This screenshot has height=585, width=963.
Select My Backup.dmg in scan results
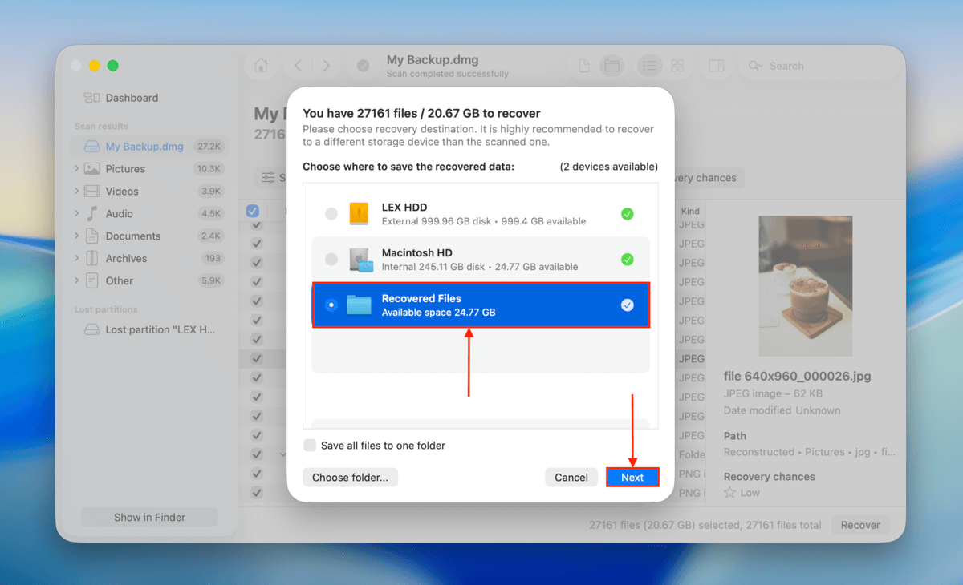[149, 147]
